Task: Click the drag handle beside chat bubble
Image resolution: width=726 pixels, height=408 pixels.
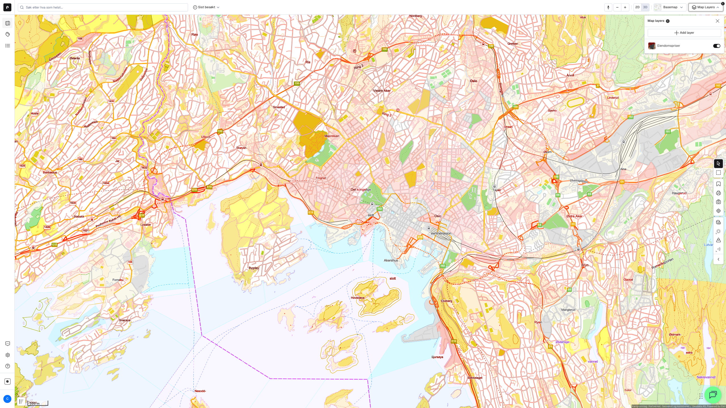Action: click(x=701, y=396)
